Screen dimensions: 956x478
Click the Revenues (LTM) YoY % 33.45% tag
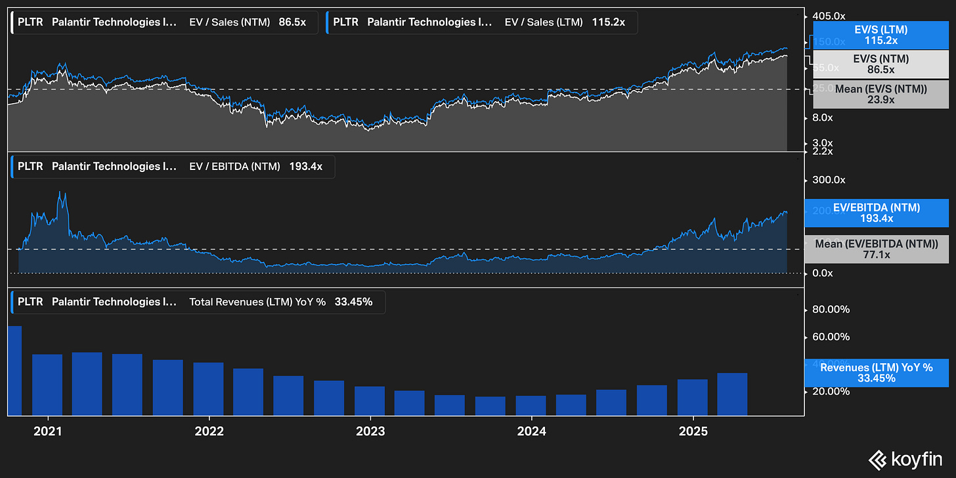click(877, 373)
